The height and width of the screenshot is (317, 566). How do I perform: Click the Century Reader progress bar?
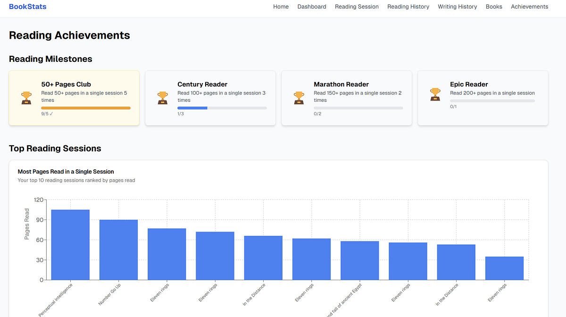tap(222, 108)
